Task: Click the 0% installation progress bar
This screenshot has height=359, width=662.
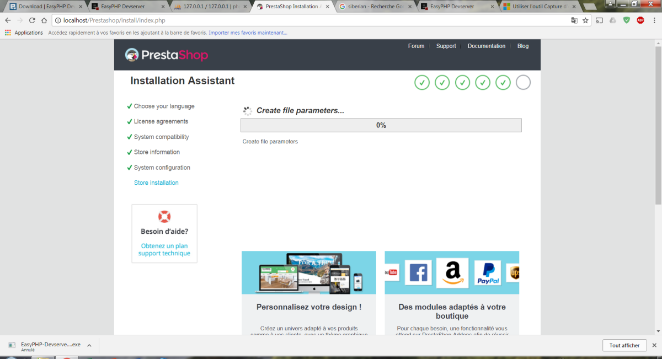Action: [x=381, y=125]
